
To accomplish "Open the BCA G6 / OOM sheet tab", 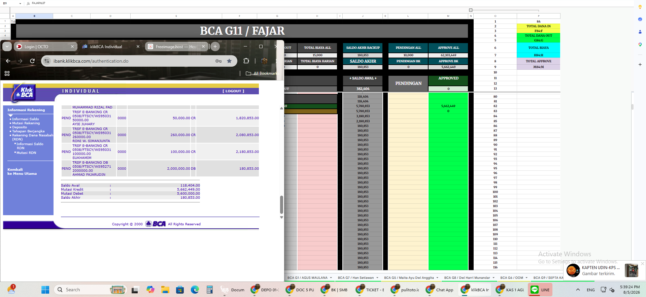I will coord(512,278).
